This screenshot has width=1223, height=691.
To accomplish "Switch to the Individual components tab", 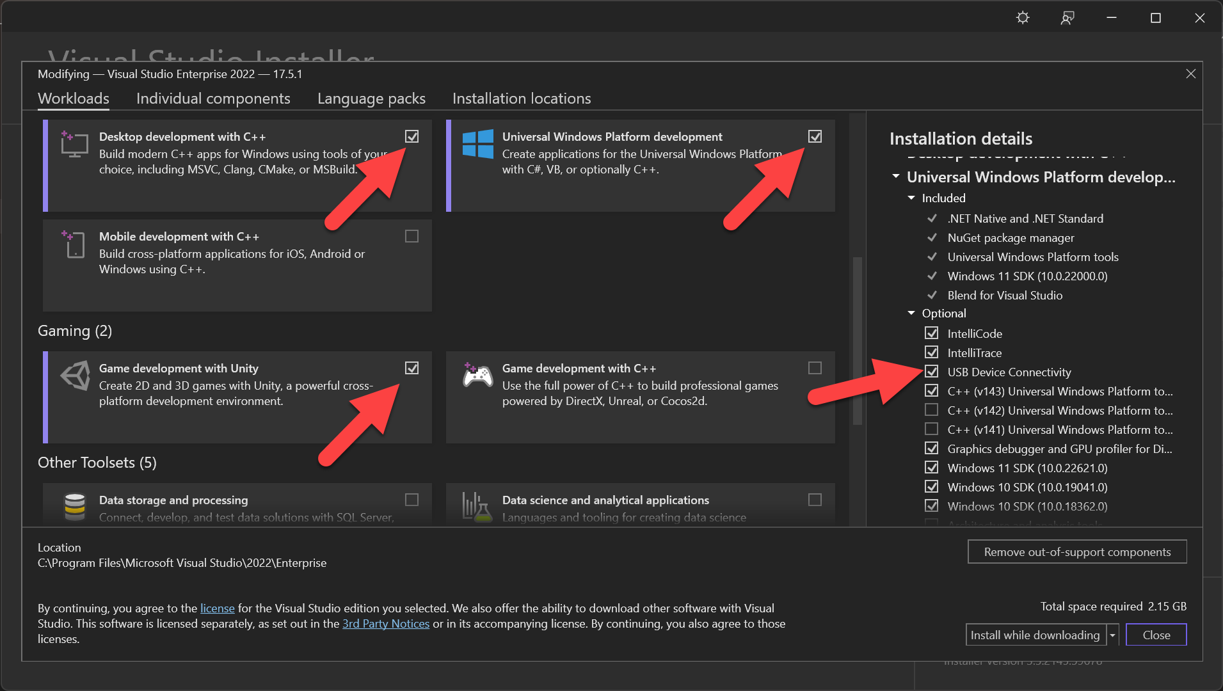I will click(x=213, y=99).
